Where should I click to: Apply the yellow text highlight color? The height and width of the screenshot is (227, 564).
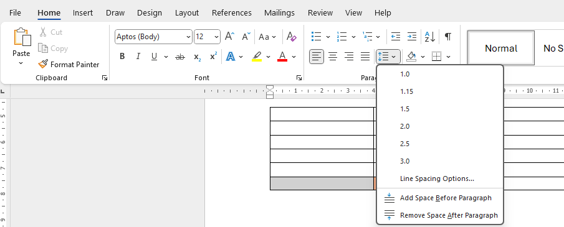coord(257,57)
